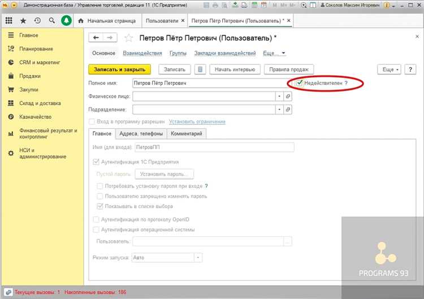The image size is (424, 299).
Task: Open Закладки взаимодействий link
Action: (225, 53)
